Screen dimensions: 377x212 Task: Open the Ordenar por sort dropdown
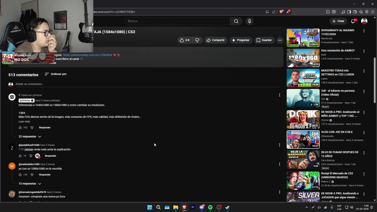[x=56, y=74]
